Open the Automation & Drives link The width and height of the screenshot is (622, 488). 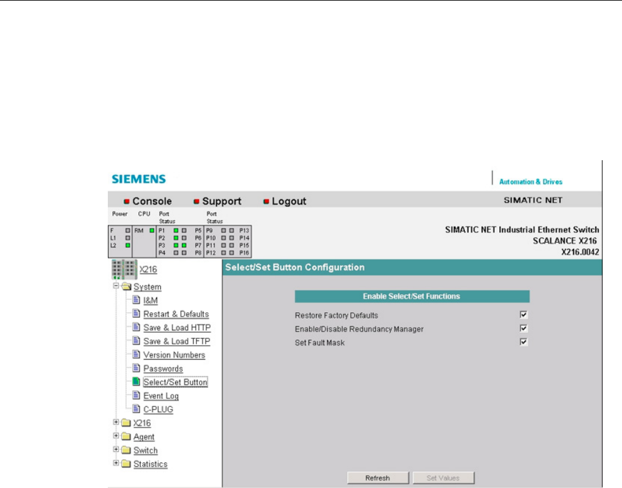pyautogui.click(x=531, y=182)
